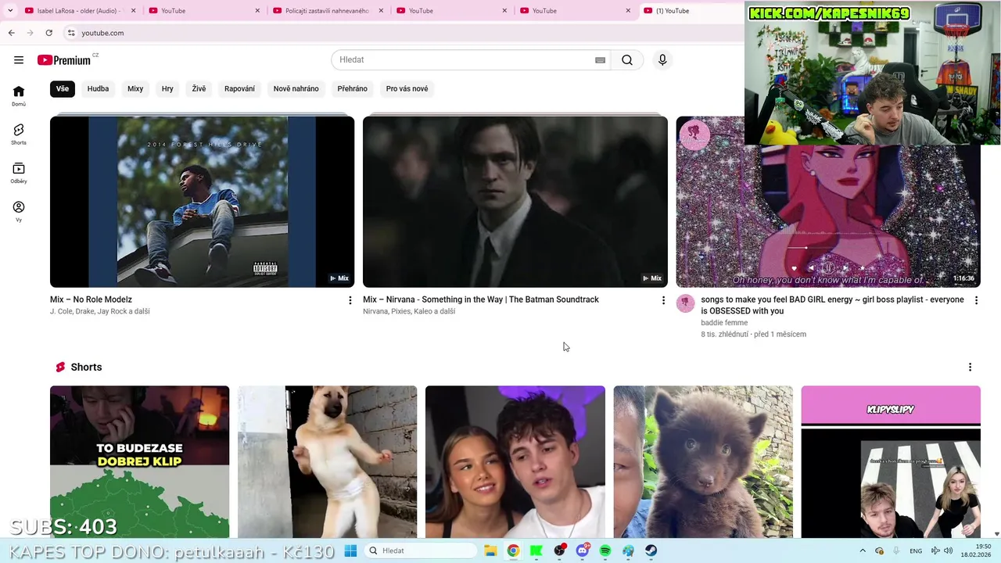The width and height of the screenshot is (1001, 563).
Task: Click the baddie femme channel avatar
Action: pyautogui.click(x=686, y=303)
